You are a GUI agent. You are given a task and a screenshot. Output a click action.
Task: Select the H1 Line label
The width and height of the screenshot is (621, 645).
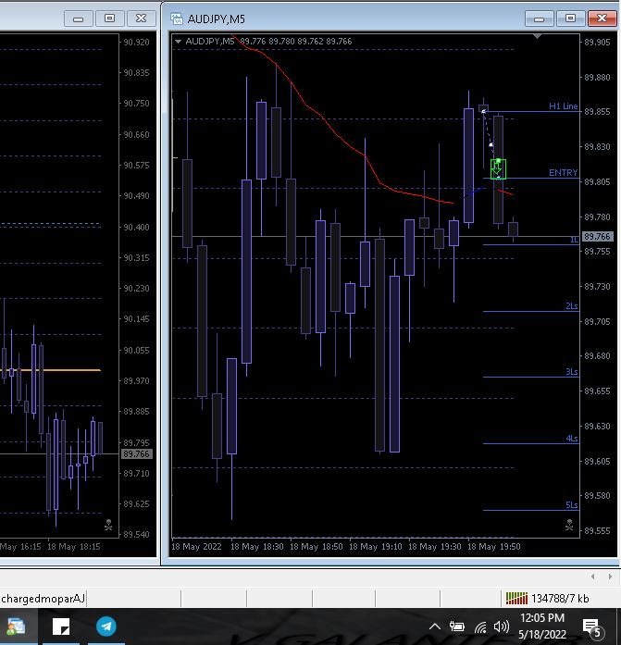563,106
